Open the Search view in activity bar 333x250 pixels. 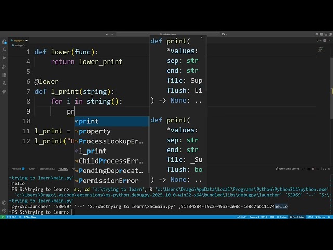4,50
